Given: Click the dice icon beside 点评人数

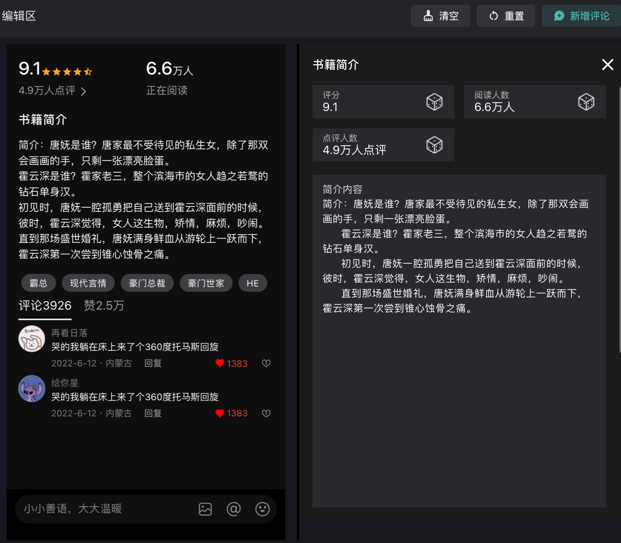Looking at the screenshot, I should click(x=434, y=145).
